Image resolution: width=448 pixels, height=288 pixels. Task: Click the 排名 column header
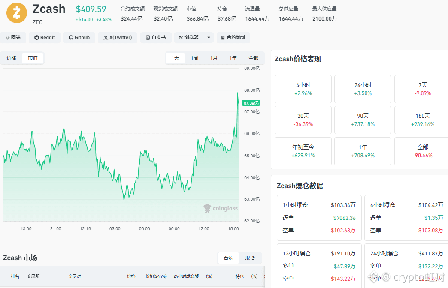15,276
